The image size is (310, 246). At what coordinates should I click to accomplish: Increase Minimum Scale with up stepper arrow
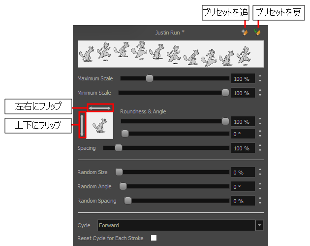(260, 90)
